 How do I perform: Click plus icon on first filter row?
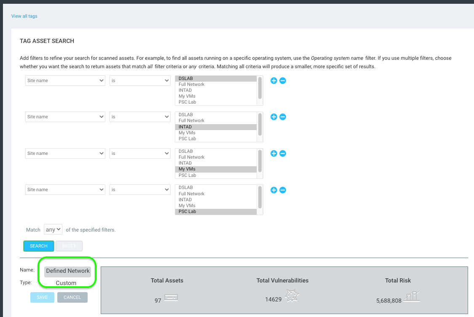274,80
